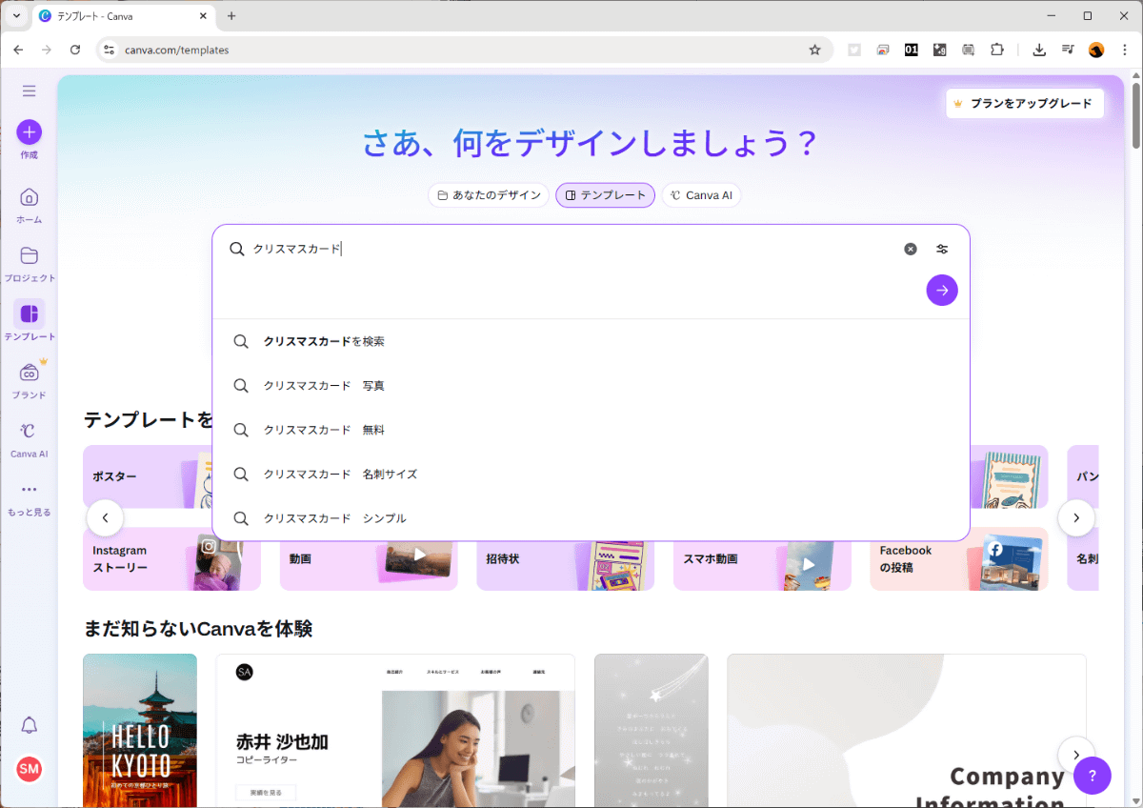Open the SM account avatar
This screenshot has height=808, width=1143.
pyautogui.click(x=30, y=769)
